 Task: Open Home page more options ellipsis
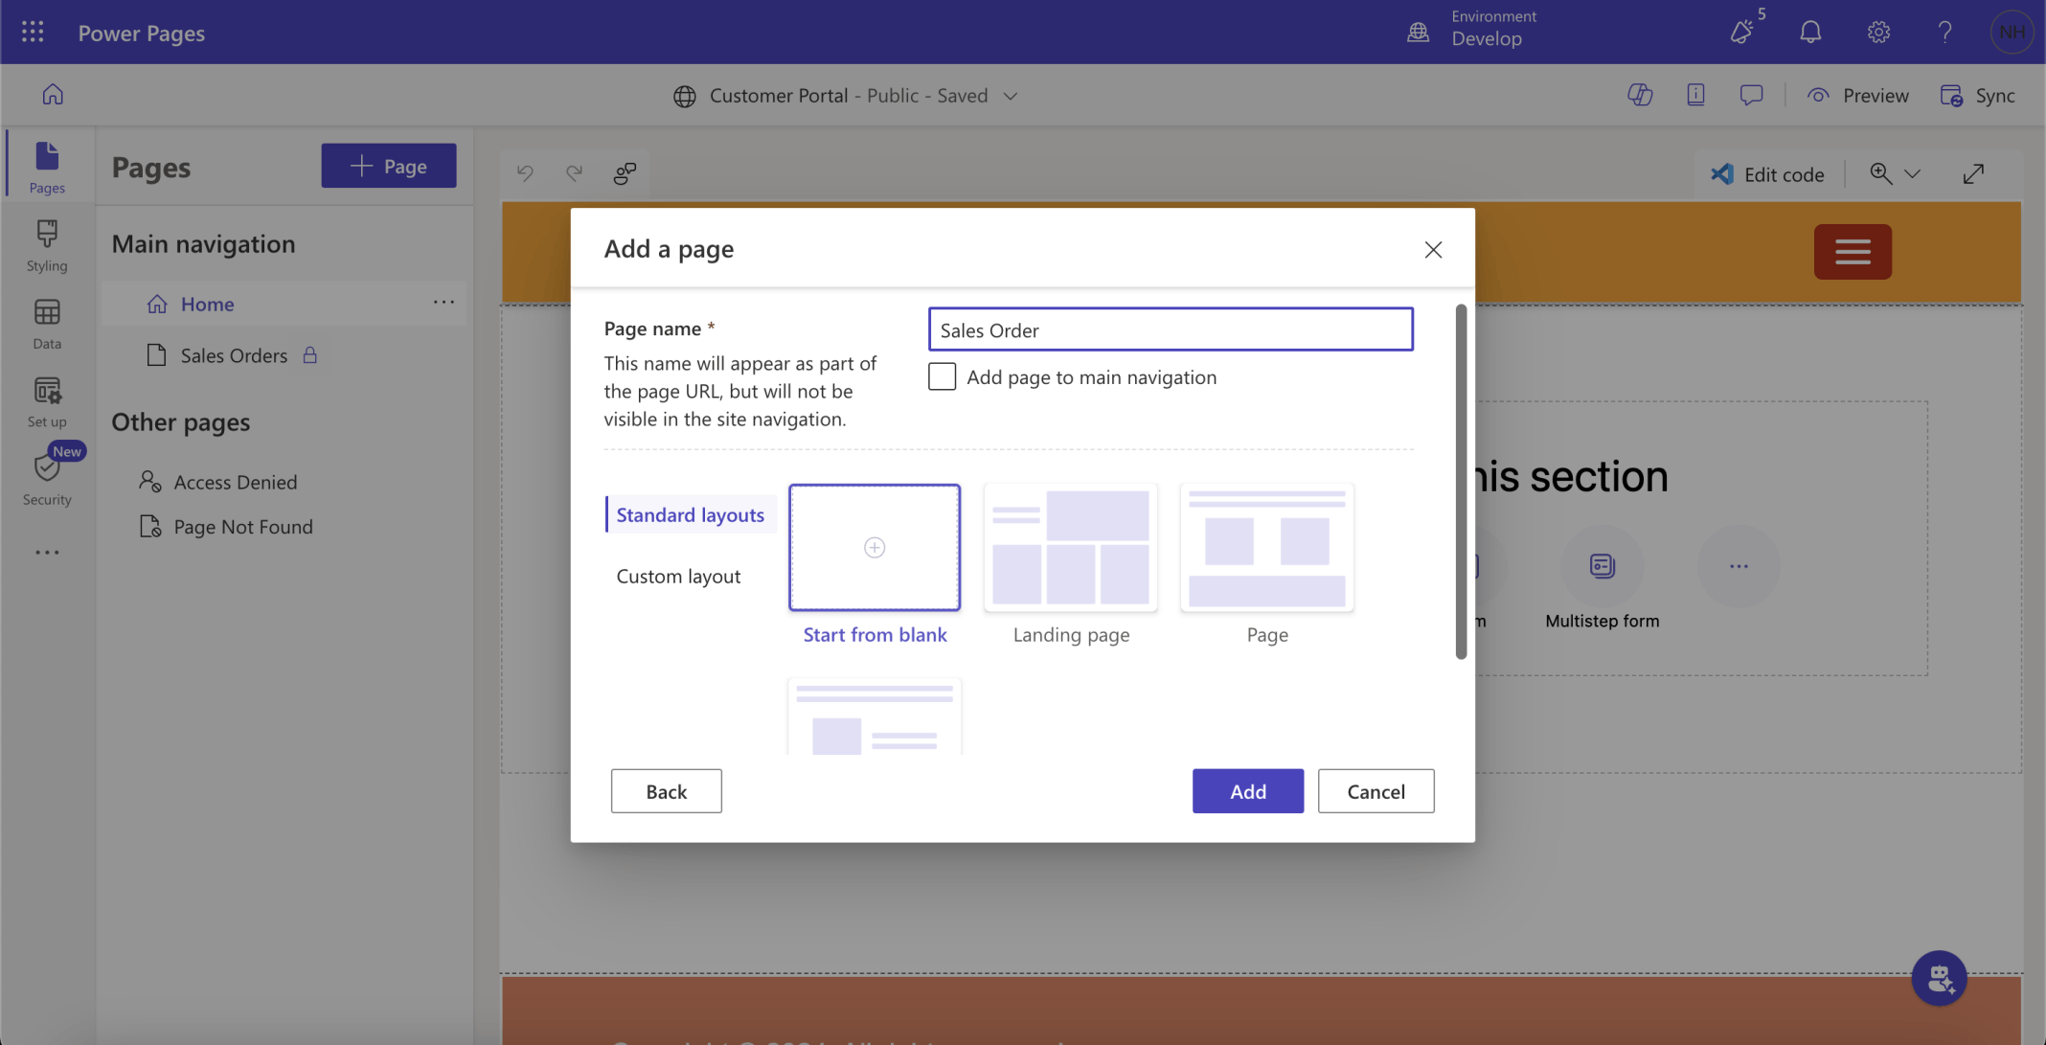(443, 303)
